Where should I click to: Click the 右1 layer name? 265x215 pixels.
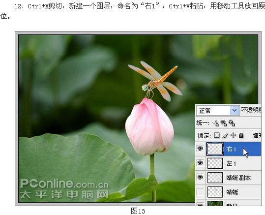click(231, 149)
